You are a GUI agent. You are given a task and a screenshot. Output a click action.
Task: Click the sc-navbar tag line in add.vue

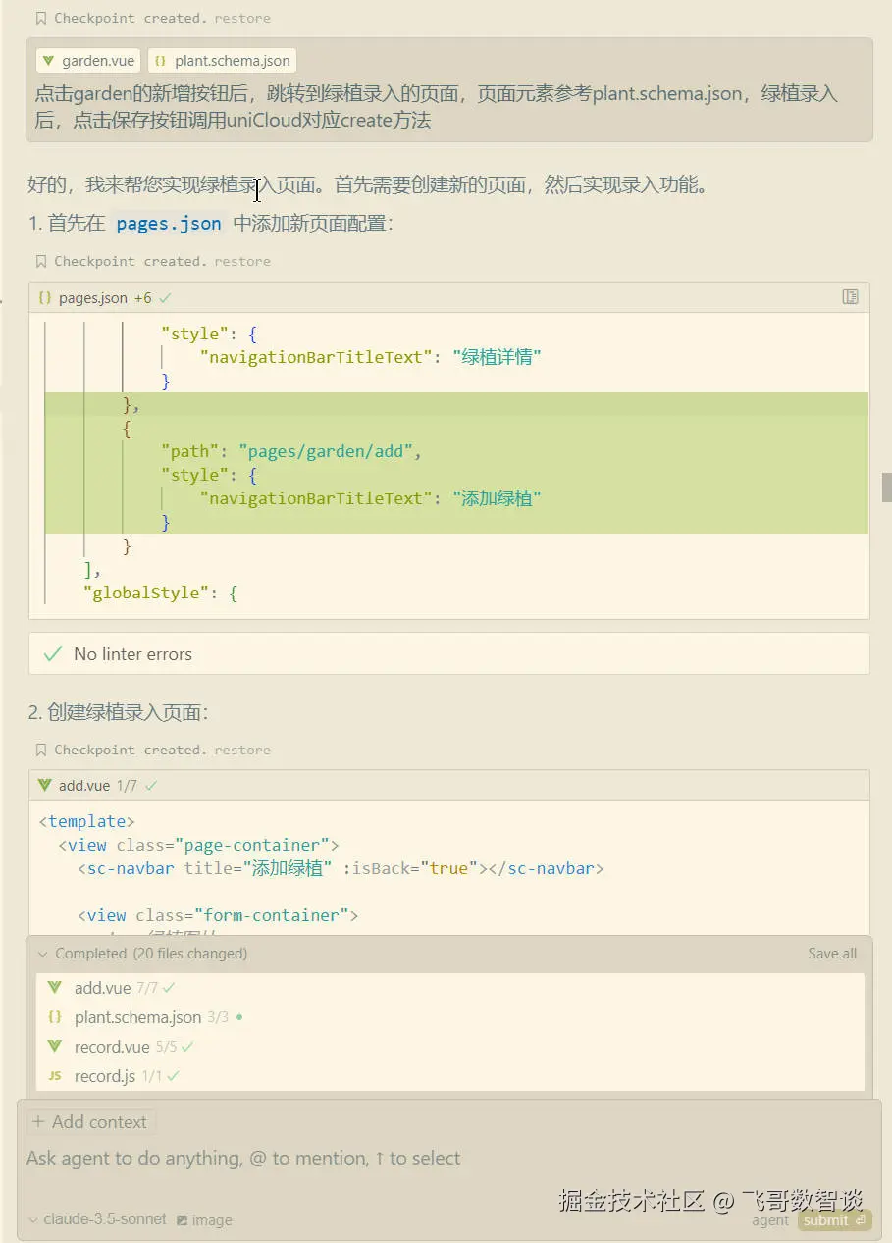341,868
